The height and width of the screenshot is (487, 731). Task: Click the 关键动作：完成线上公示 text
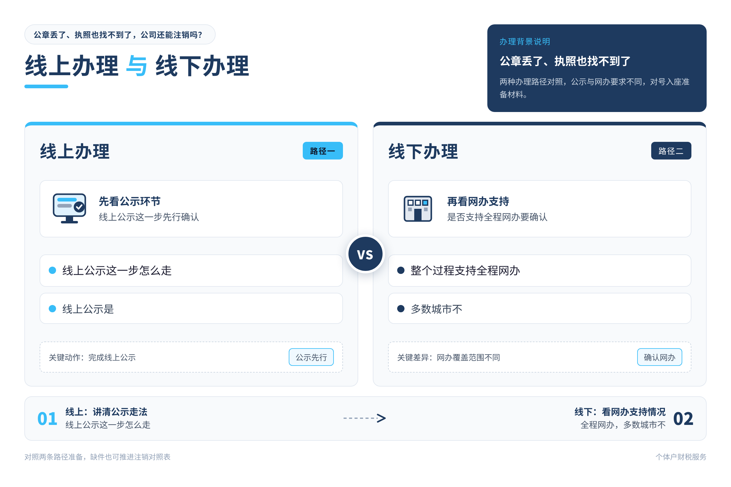(x=92, y=357)
